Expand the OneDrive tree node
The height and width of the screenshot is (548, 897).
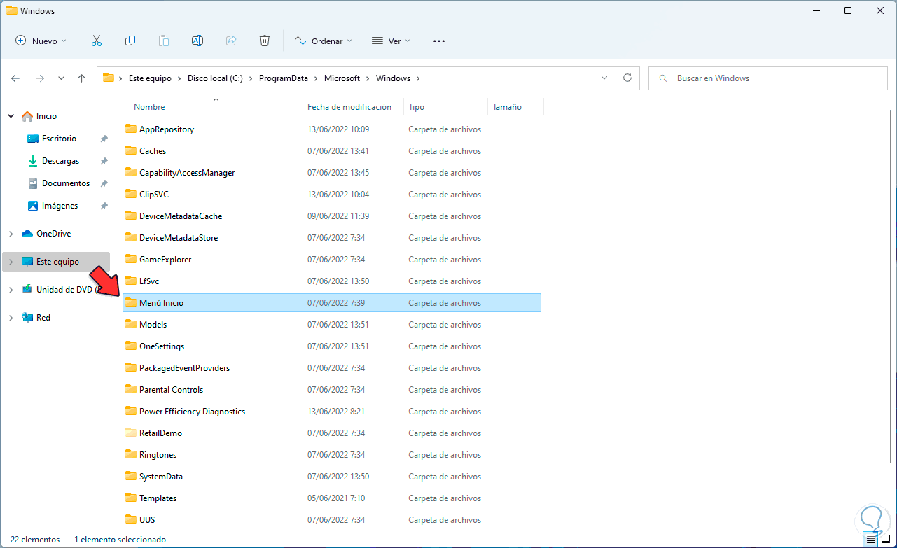click(x=11, y=234)
